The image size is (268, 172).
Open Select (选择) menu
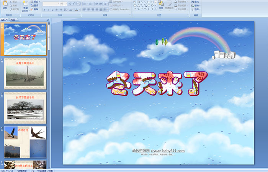(196, 9)
